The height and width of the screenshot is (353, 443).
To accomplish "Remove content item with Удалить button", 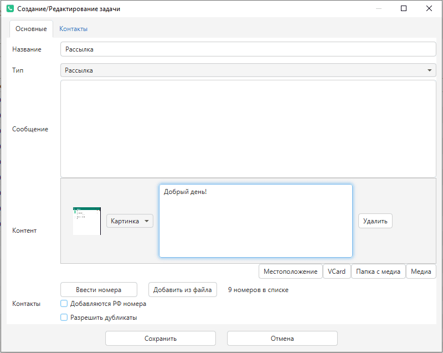I will [x=375, y=221].
